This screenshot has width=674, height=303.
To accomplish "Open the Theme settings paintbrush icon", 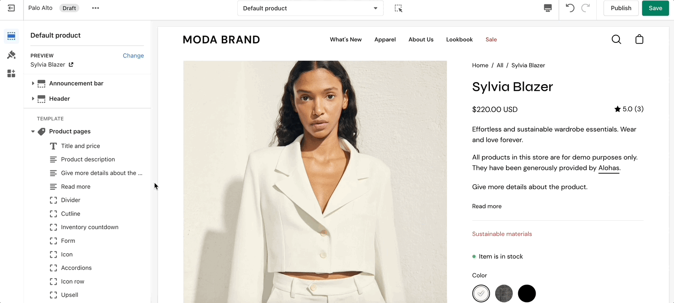I will click(11, 55).
